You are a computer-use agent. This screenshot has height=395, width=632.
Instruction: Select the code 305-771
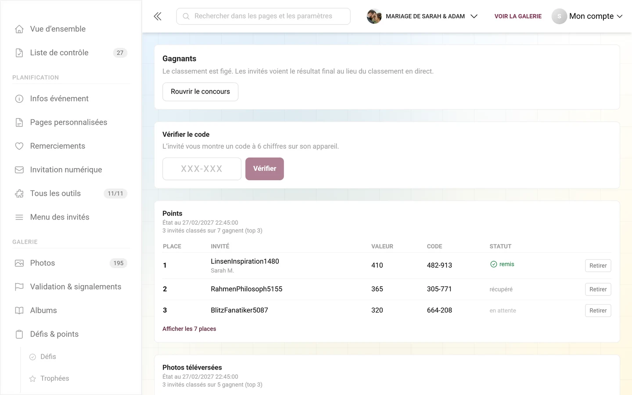click(439, 289)
